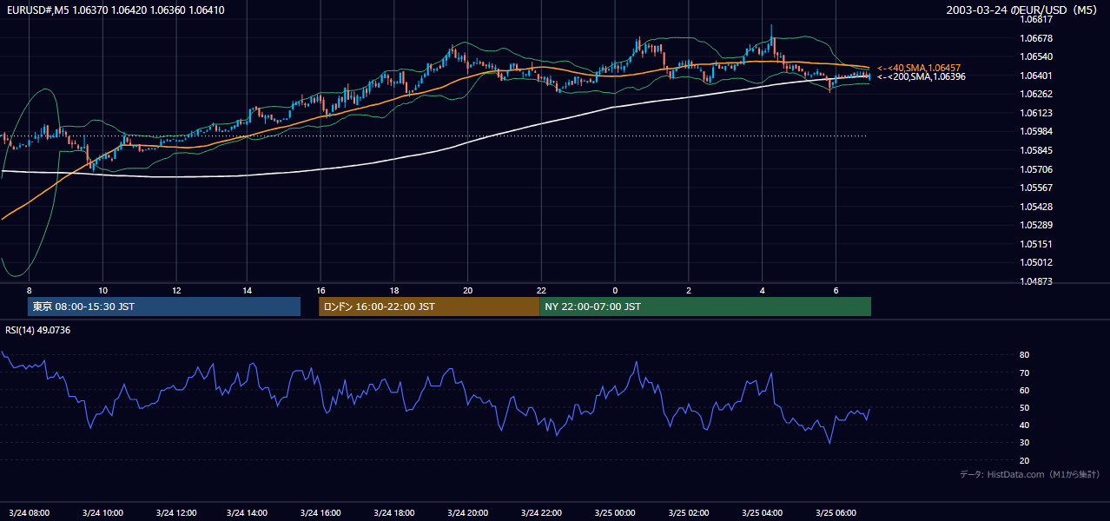The height and width of the screenshot is (521, 1110).
Task: Click price axis value 1.05706
Action: (x=1036, y=169)
